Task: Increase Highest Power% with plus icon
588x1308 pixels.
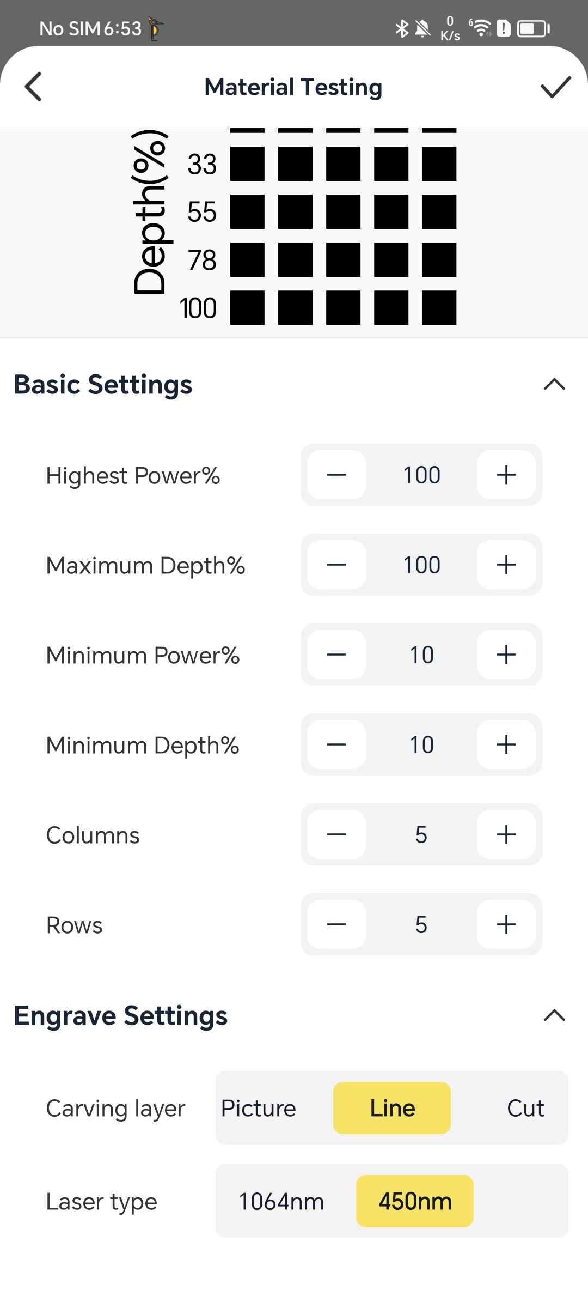Action: [x=506, y=475]
